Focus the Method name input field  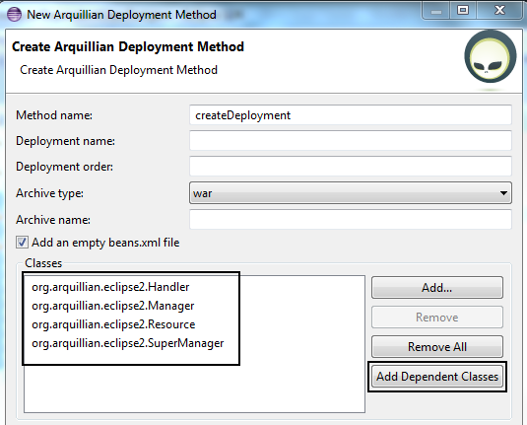351,115
